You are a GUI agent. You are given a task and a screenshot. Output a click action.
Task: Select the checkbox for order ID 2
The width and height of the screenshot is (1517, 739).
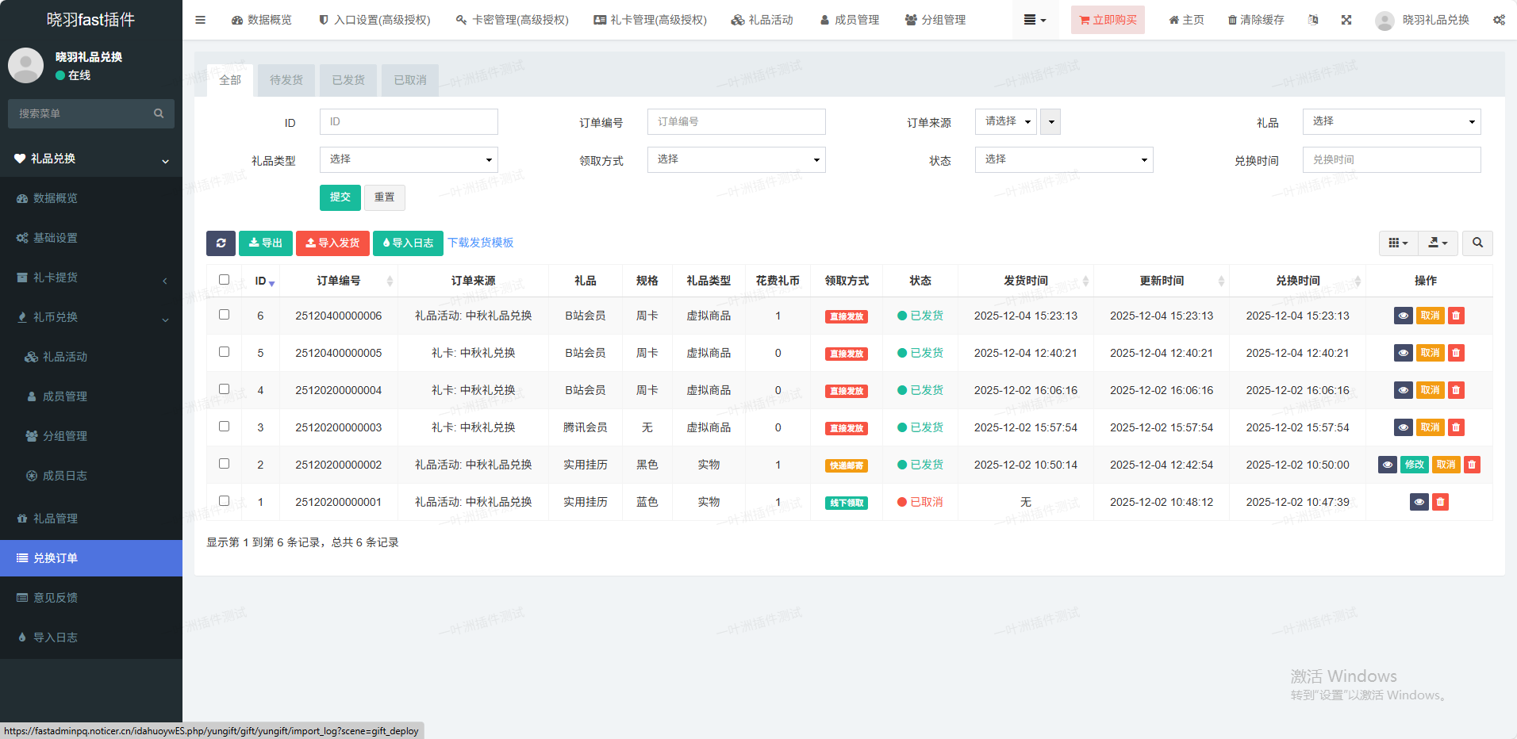pos(224,464)
